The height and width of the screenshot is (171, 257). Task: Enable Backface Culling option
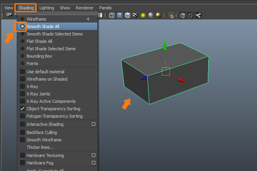(x=22, y=133)
